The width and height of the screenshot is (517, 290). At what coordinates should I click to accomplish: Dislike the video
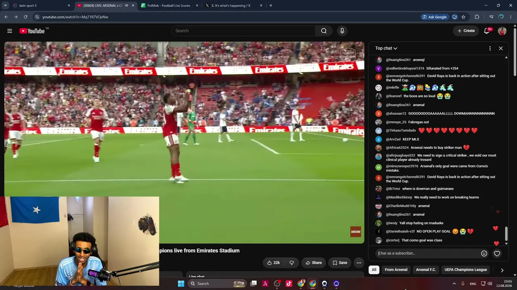292,263
